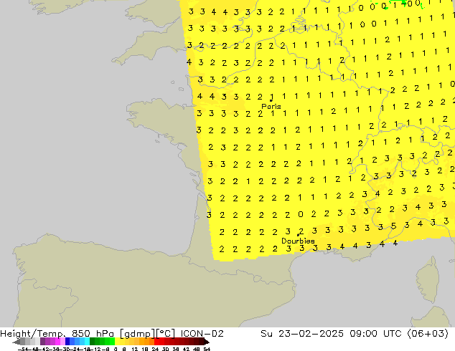Click the Paris city label

(x=271, y=106)
